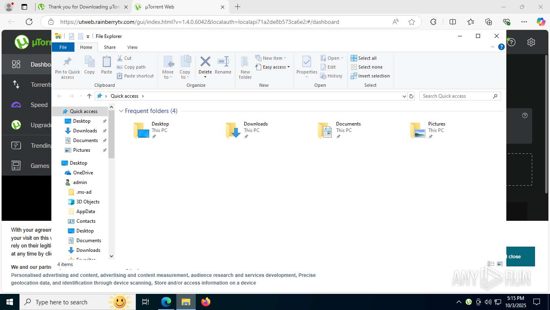Click the History command in ribbon

pyautogui.click(x=331, y=76)
